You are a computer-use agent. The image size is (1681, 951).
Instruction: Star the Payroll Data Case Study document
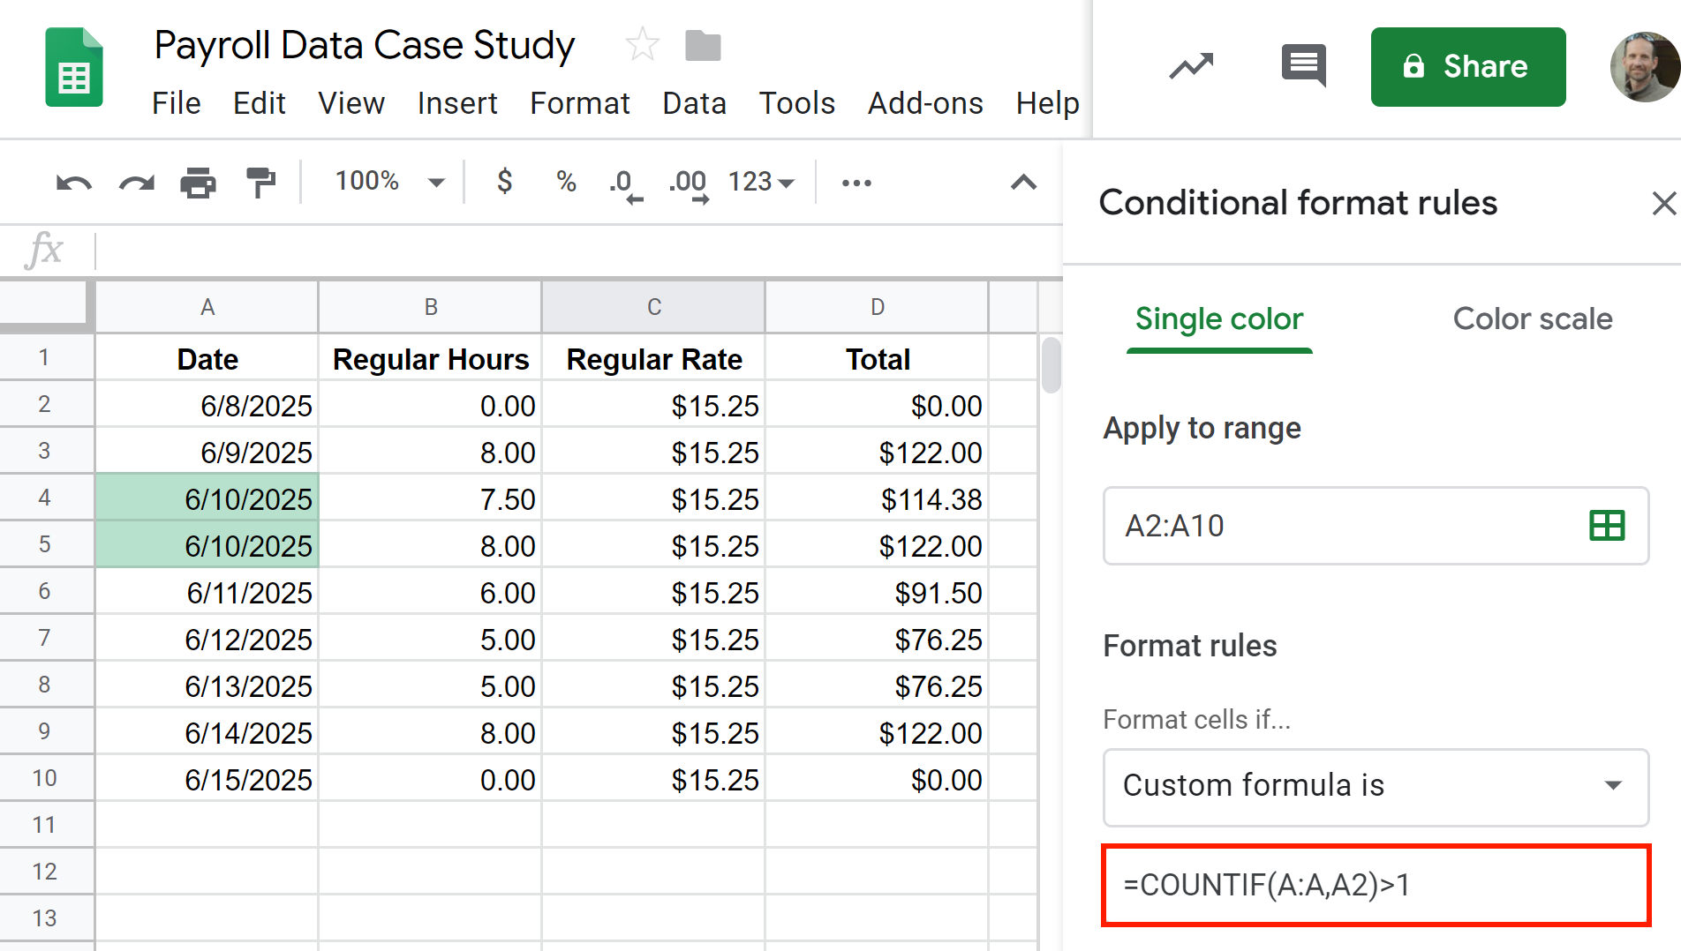click(x=642, y=45)
